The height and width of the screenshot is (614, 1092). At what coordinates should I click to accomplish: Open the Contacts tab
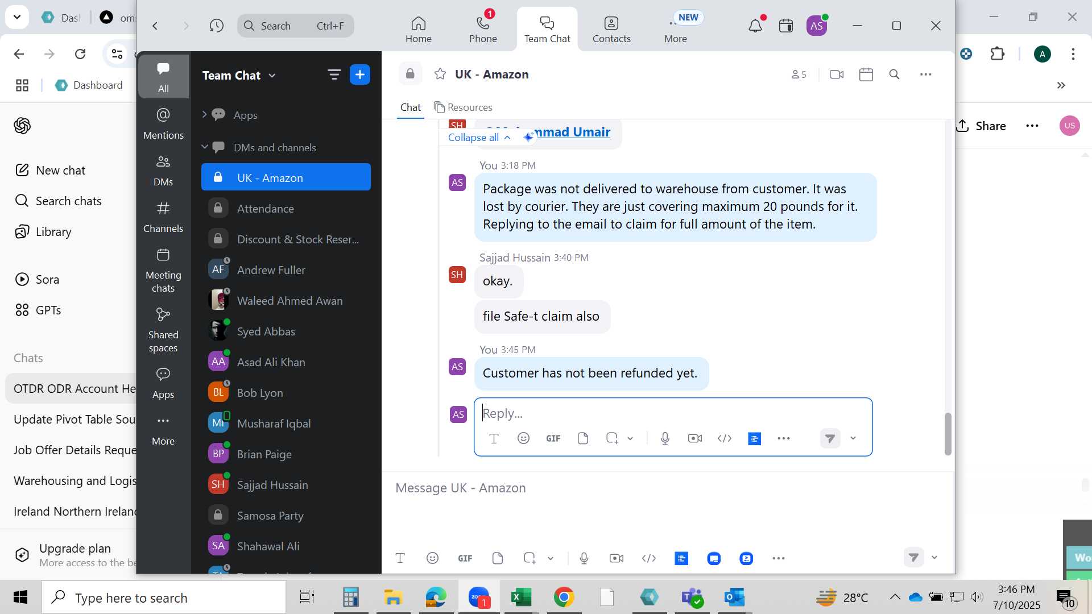[x=611, y=30]
